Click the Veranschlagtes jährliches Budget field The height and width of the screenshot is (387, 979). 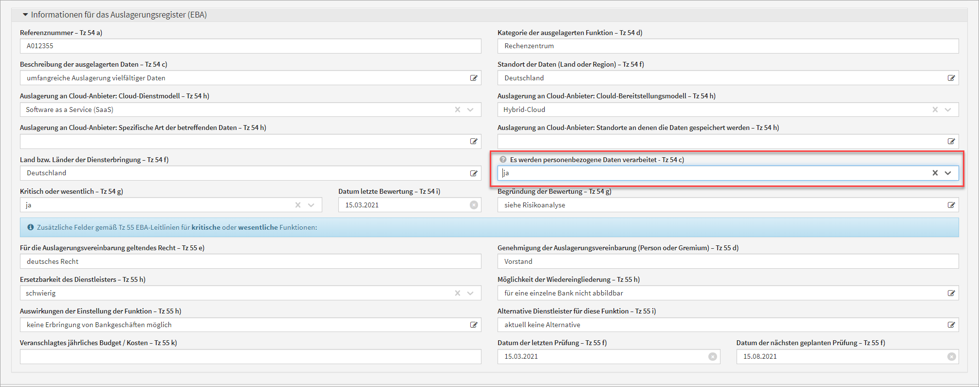coord(250,356)
